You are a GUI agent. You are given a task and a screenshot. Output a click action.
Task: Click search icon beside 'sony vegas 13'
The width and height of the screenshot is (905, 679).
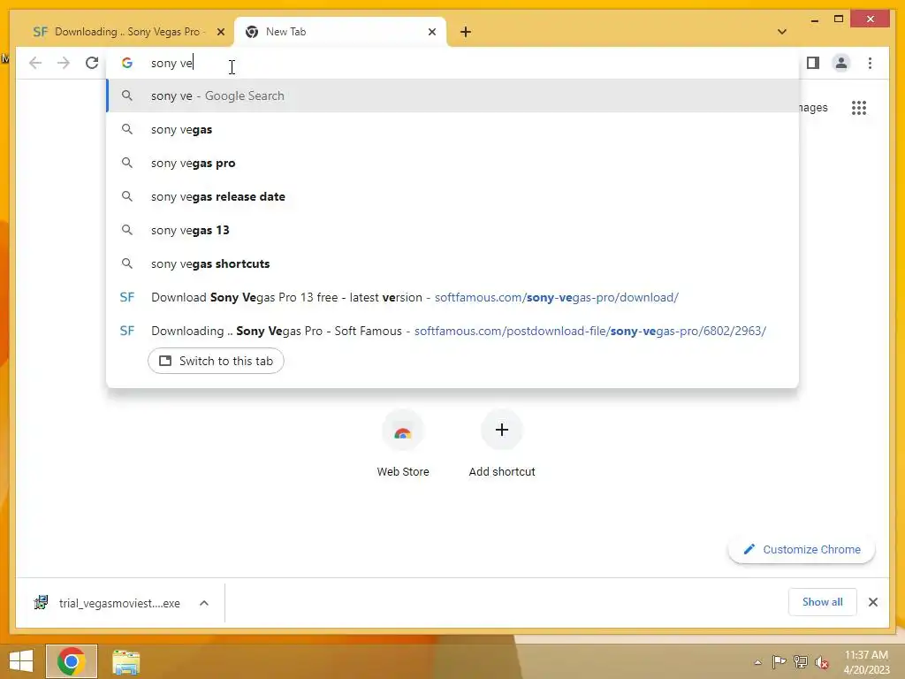tap(127, 230)
